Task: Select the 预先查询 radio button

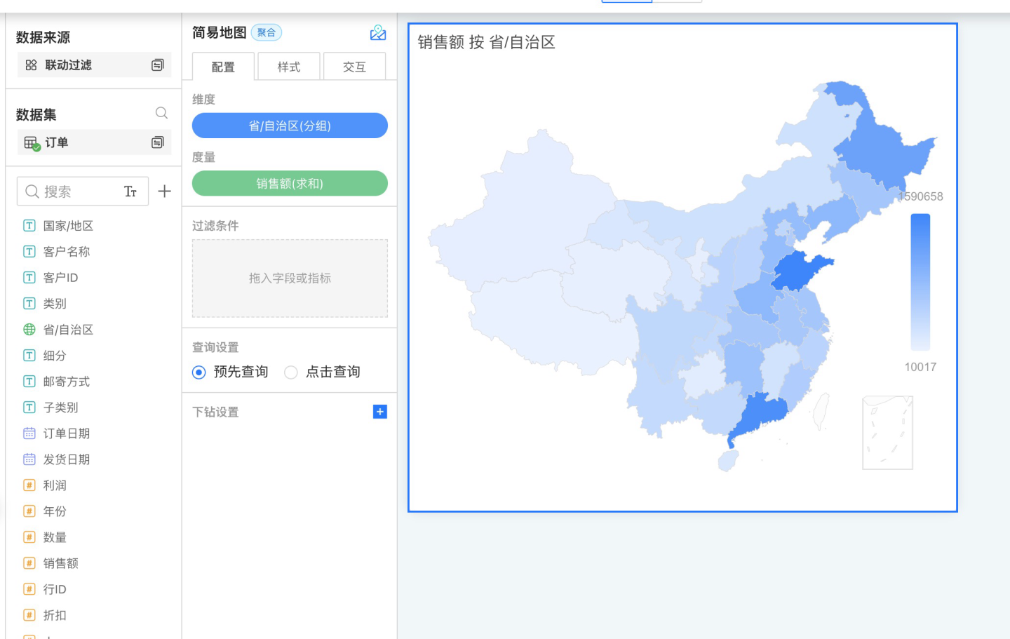Action: coord(199,372)
